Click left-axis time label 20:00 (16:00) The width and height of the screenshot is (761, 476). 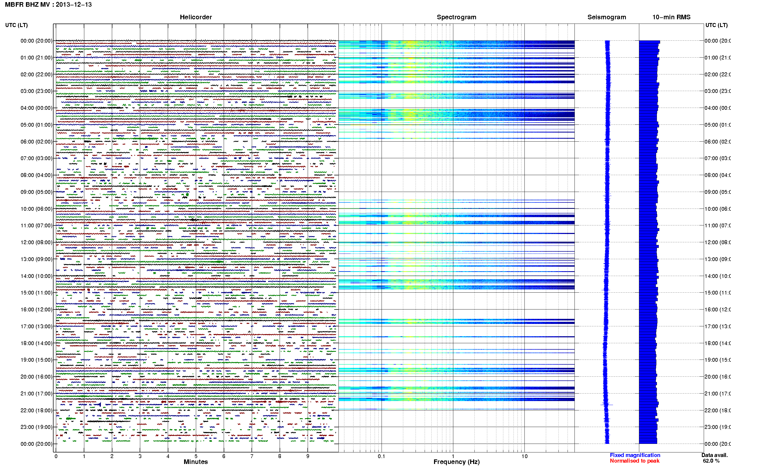36,376
